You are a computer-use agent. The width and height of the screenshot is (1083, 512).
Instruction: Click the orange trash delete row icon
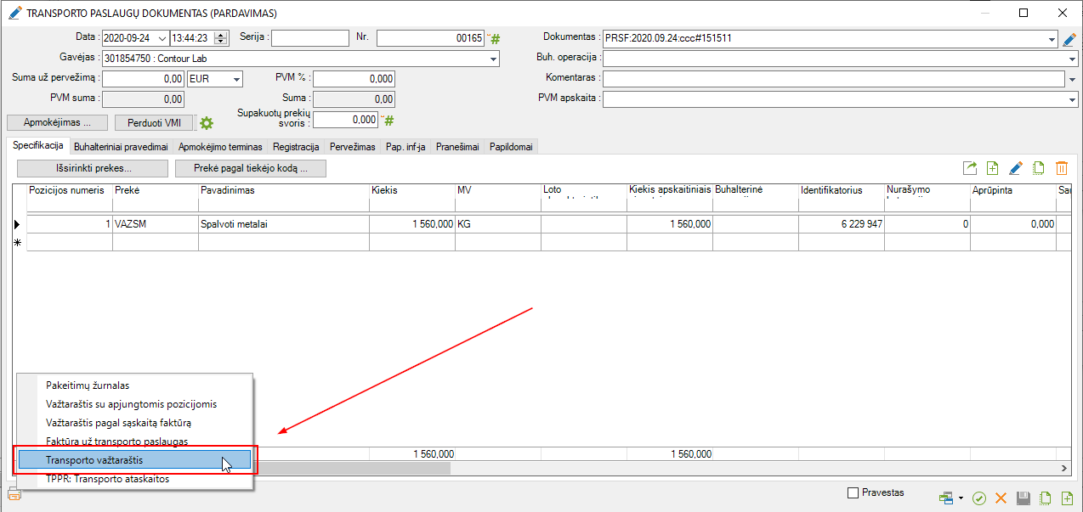[x=1061, y=168]
